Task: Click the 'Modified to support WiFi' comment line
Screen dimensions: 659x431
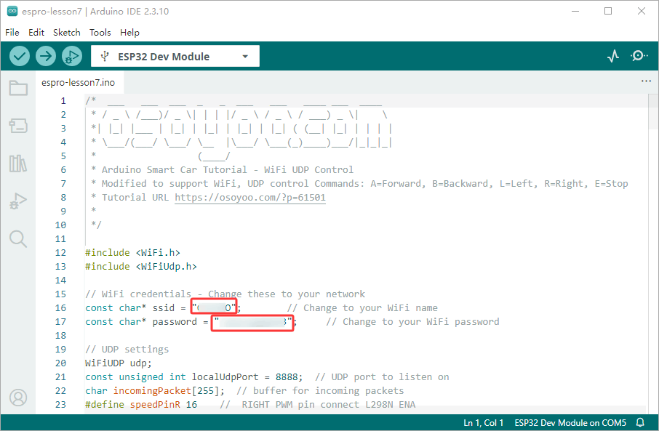Action: 360,184
